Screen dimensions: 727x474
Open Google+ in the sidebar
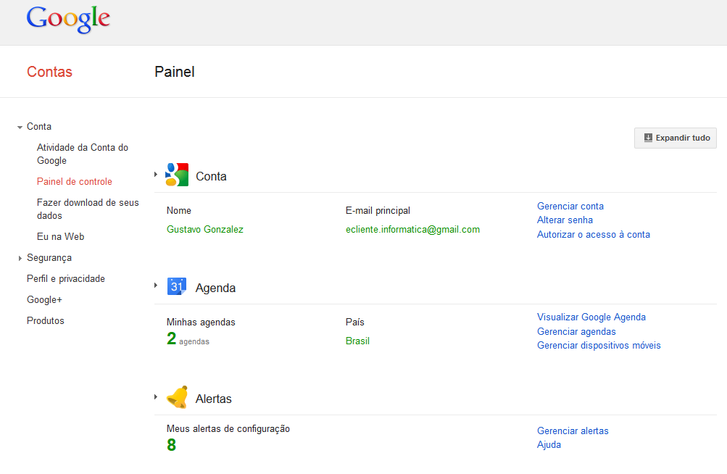point(44,299)
